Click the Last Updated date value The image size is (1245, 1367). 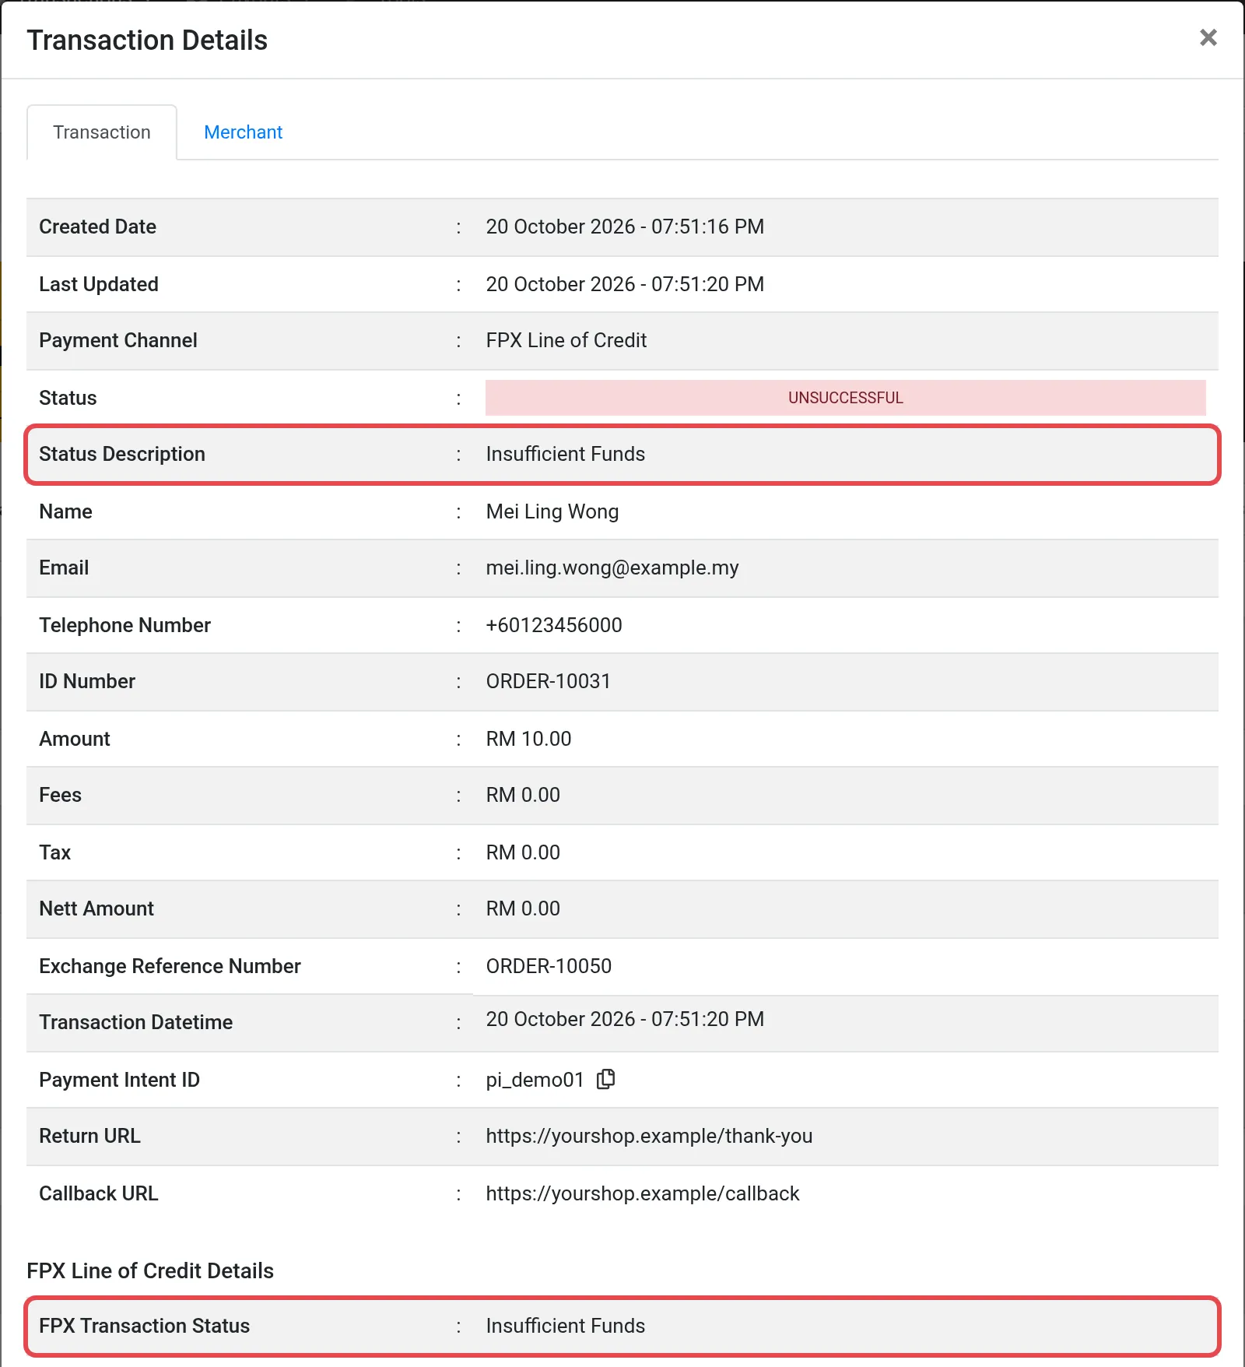pos(625,284)
